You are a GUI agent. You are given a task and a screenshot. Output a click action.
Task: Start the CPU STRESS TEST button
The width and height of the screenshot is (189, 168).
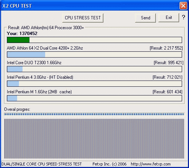(83, 18)
